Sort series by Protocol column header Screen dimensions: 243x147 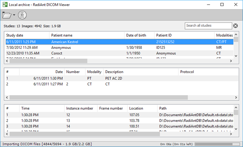coord(208,72)
